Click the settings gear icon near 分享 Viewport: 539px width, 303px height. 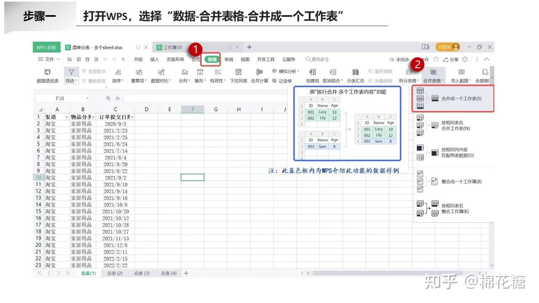pos(465,59)
